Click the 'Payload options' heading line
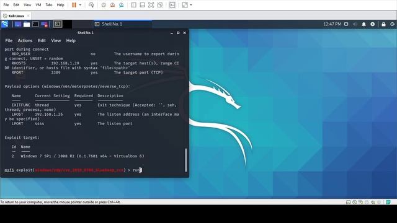This screenshot has height=223, width=397. pos(67,87)
